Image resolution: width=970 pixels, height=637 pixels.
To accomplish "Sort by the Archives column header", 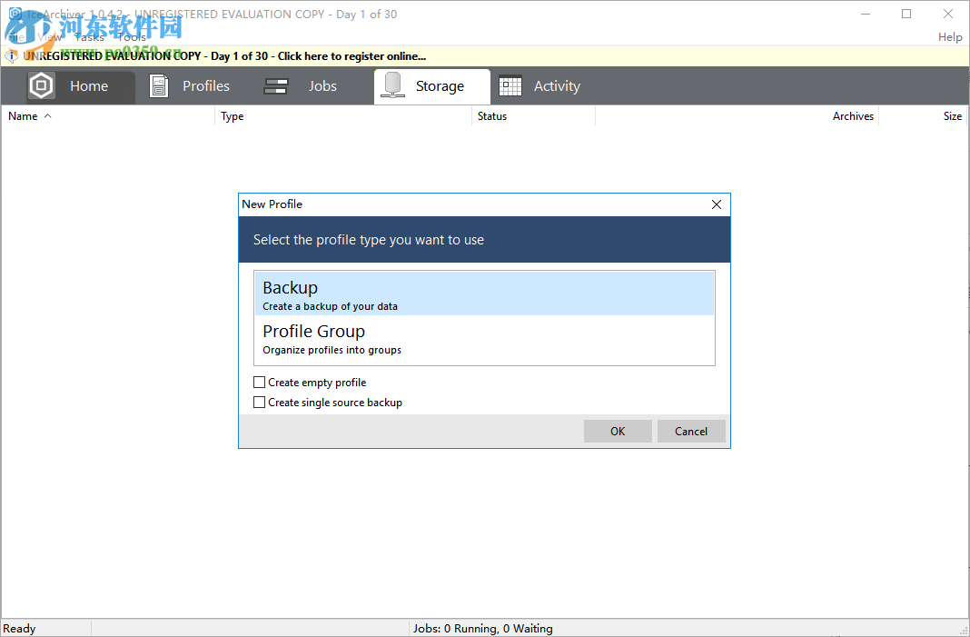I will pyautogui.click(x=737, y=116).
